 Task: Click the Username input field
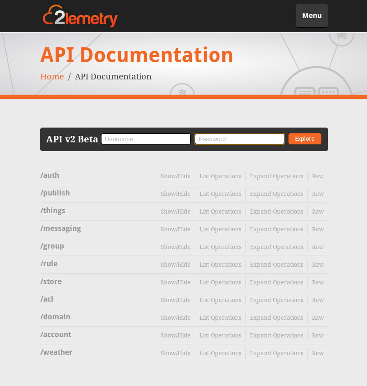click(x=146, y=139)
